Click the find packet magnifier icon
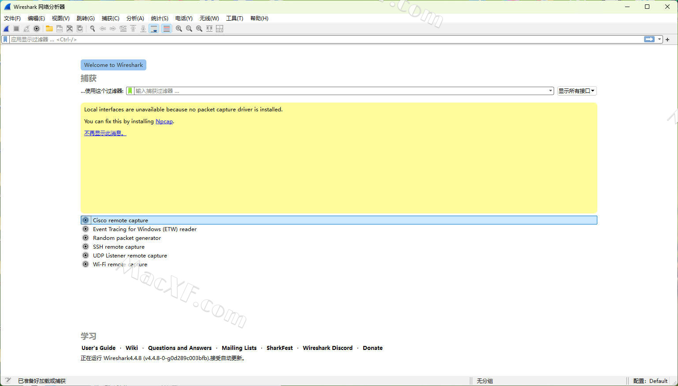 (x=93, y=29)
